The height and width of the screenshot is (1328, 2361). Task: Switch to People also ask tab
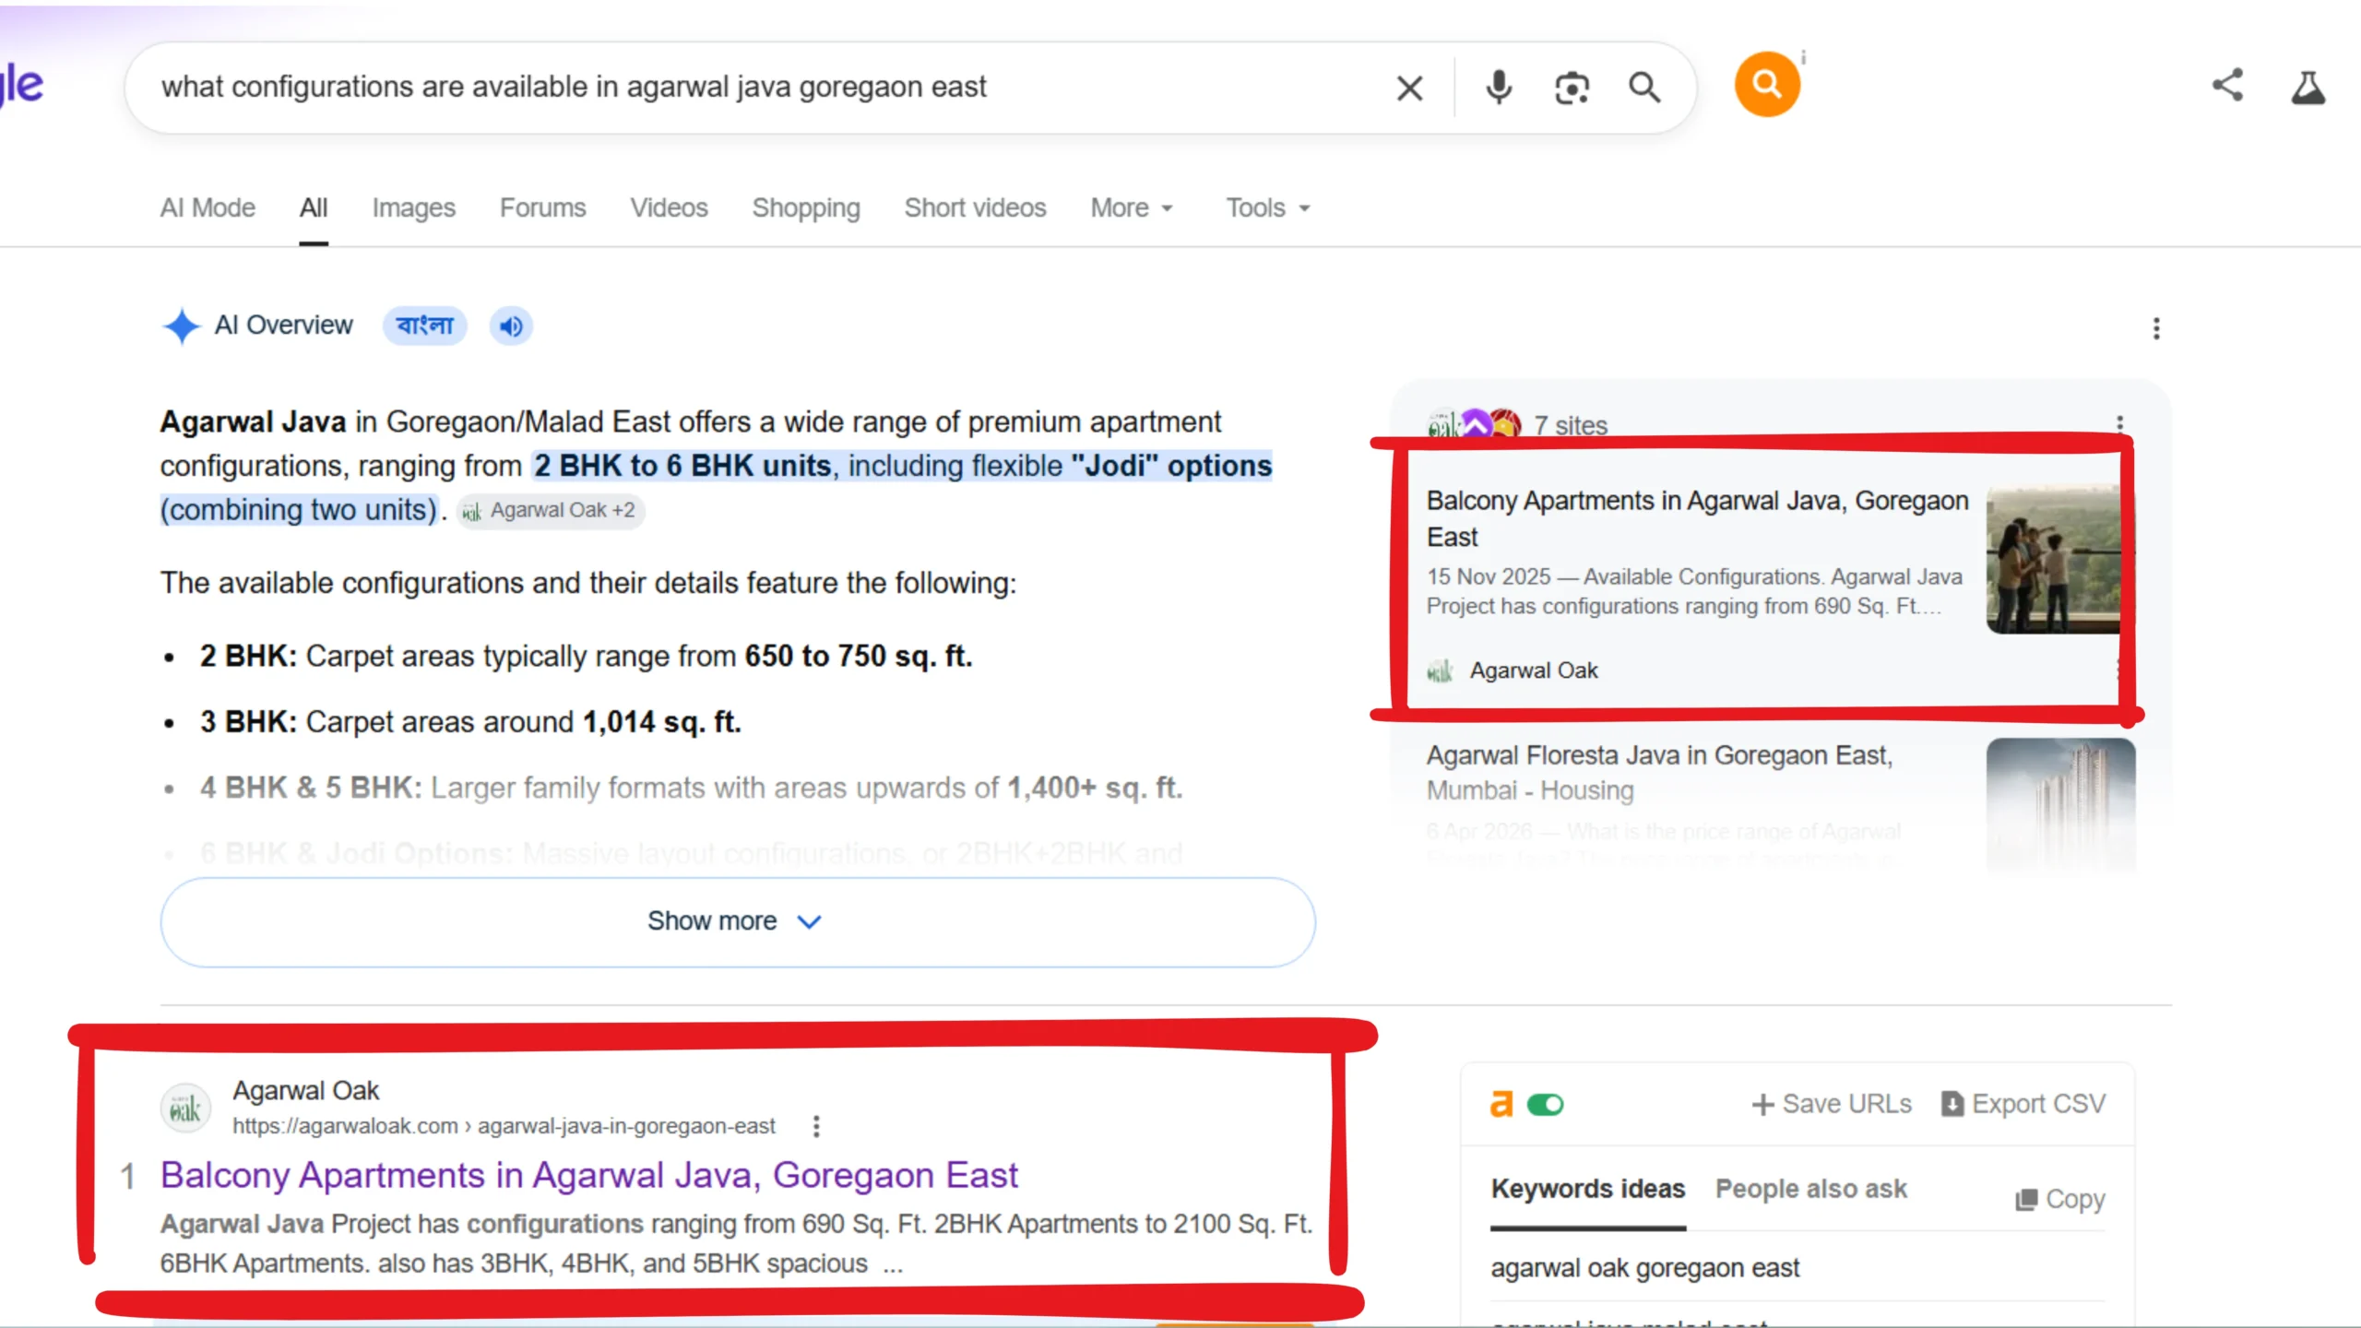tap(1811, 1190)
